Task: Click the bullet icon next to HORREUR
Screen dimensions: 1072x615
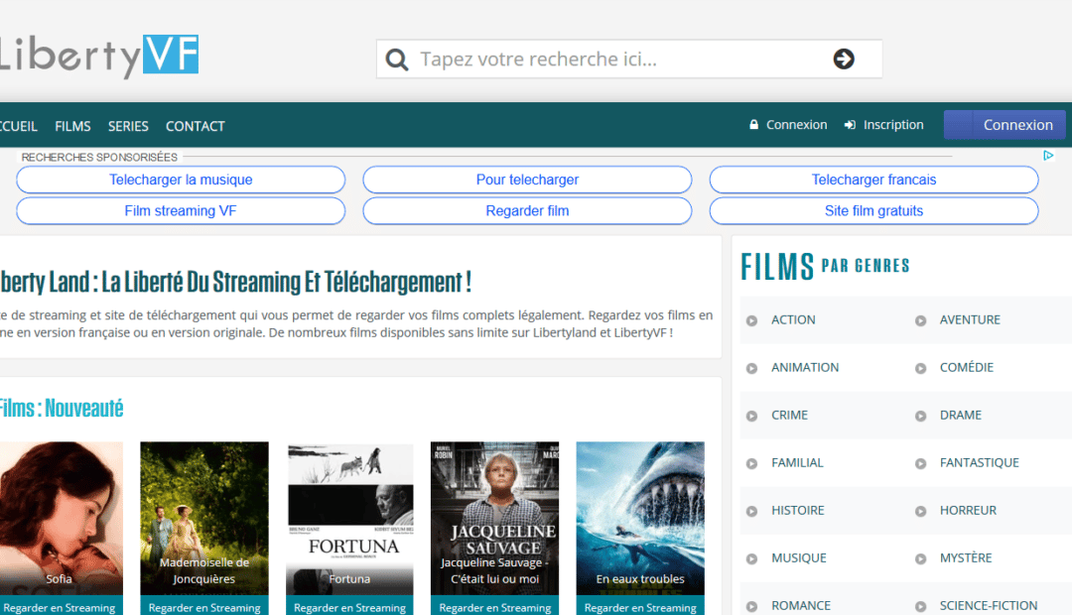Action: (921, 511)
